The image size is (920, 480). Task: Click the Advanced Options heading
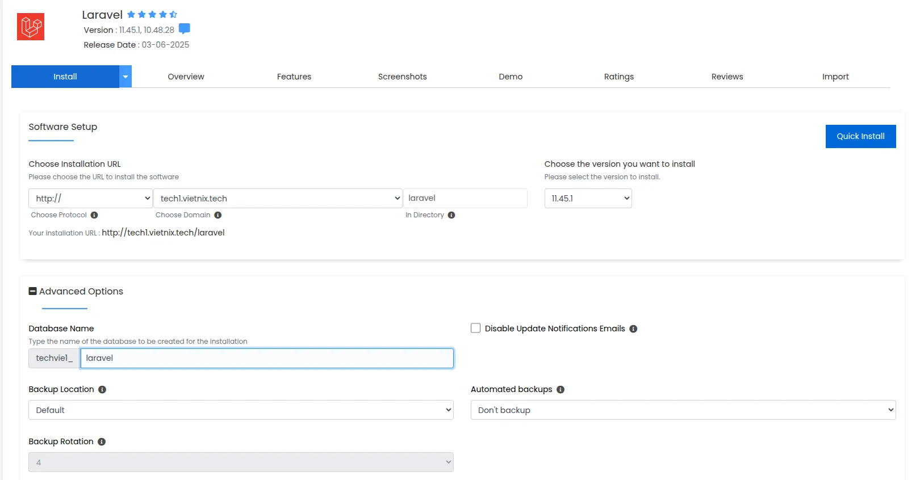point(81,291)
